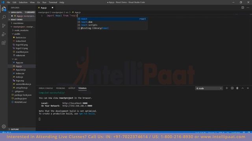Open the terminal selector node dropdown
The image size is (252, 141).
(209, 88)
